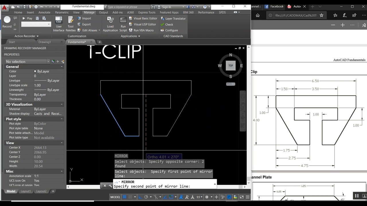The height and width of the screenshot is (206, 367).
Task: Open Layer Translator tool
Action: (173, 19)
